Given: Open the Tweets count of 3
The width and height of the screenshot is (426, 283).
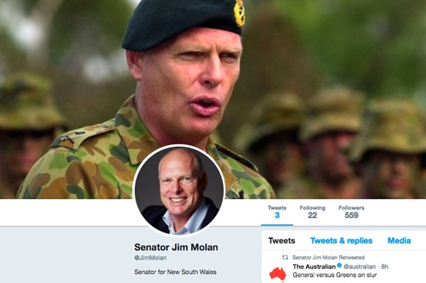Looking at the screenshot, I should tap(277, 212).
